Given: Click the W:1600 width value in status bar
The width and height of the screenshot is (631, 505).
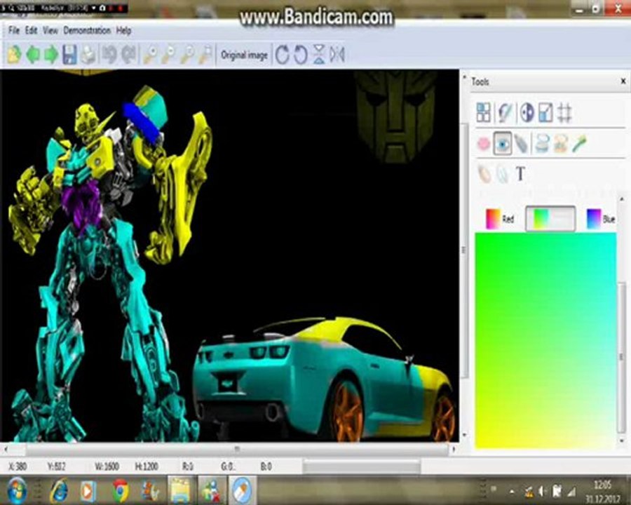Looking at the screenshot, I should 107,466.
